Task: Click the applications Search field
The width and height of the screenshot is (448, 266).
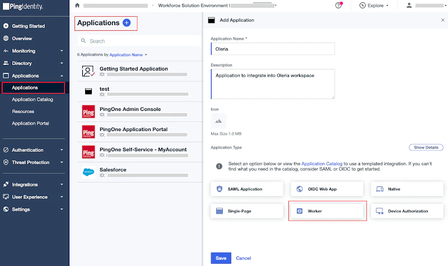Action: click(139, 41)
